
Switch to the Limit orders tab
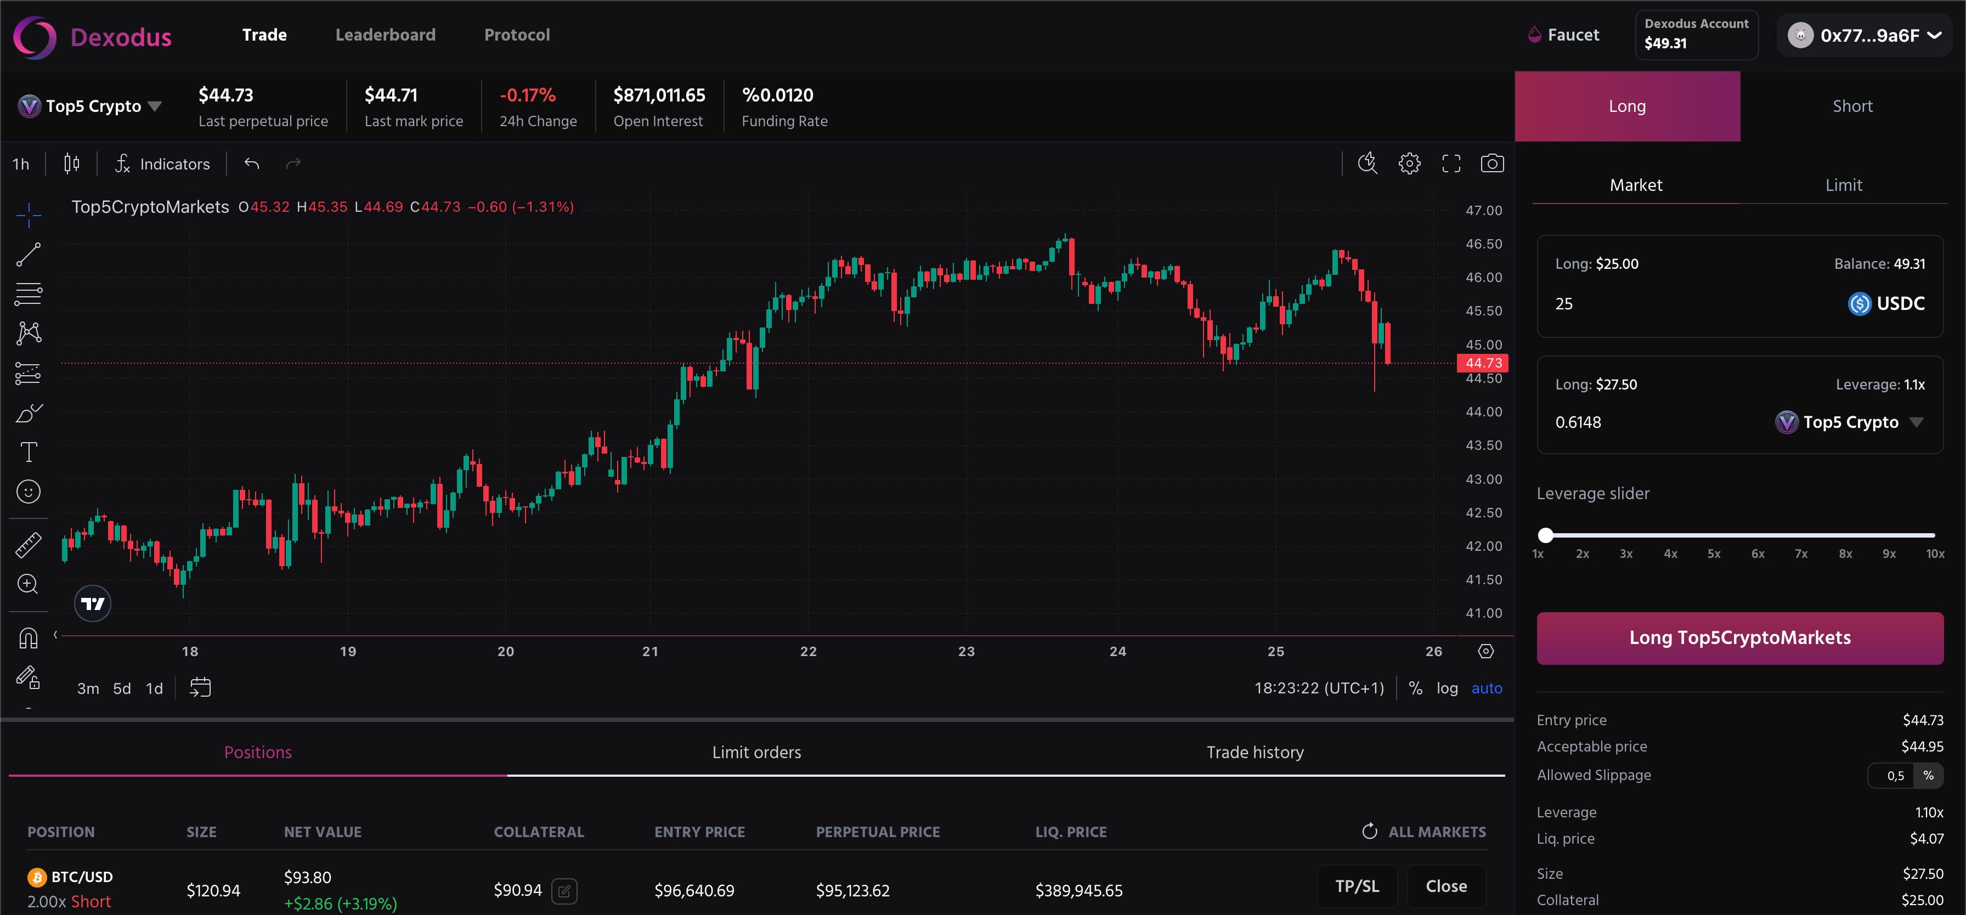[x=756, y=753]
